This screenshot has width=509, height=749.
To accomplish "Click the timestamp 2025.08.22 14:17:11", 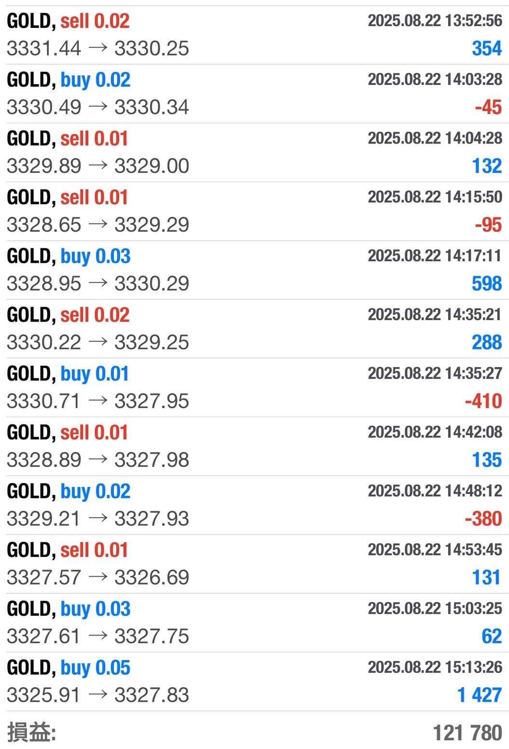I will pyautogui.click(x=435, y=255).
